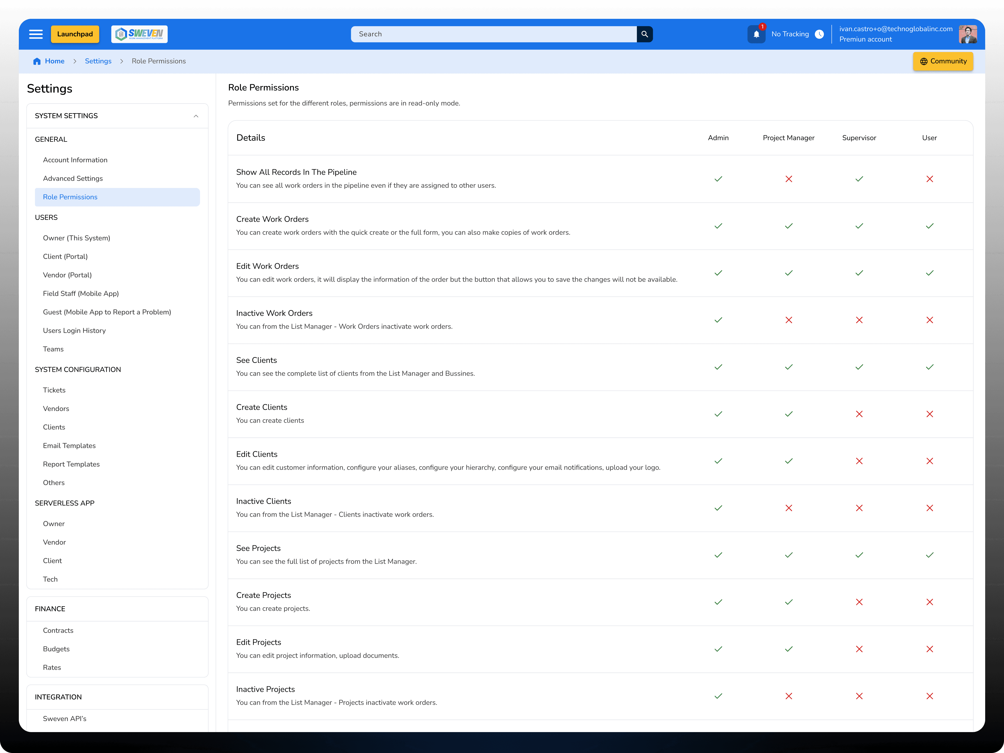The width and height of the screenshot is (1004, 753).
Task: Click Project Manager red X for Inactive Clients
Action: coord(789,508)
